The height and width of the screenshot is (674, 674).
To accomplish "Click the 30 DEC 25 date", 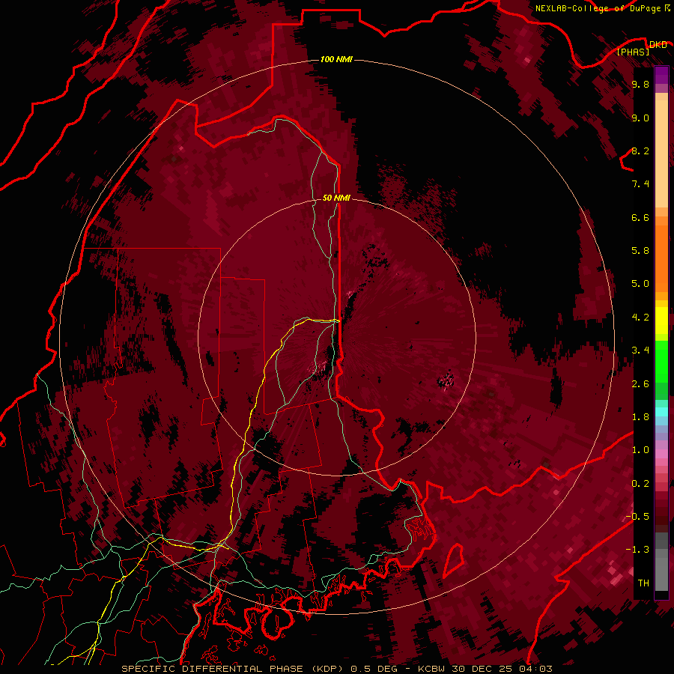I will tap(483, 669).
